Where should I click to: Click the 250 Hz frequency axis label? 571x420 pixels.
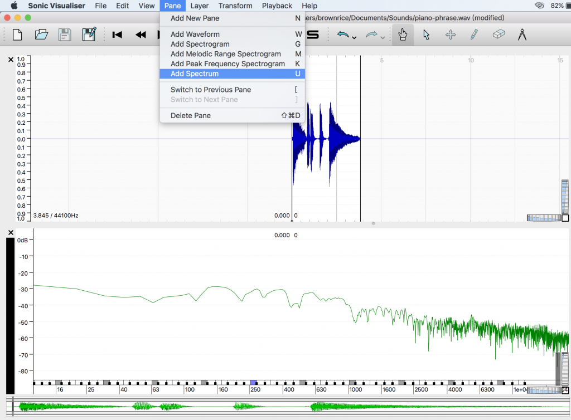tap(255, 389)
